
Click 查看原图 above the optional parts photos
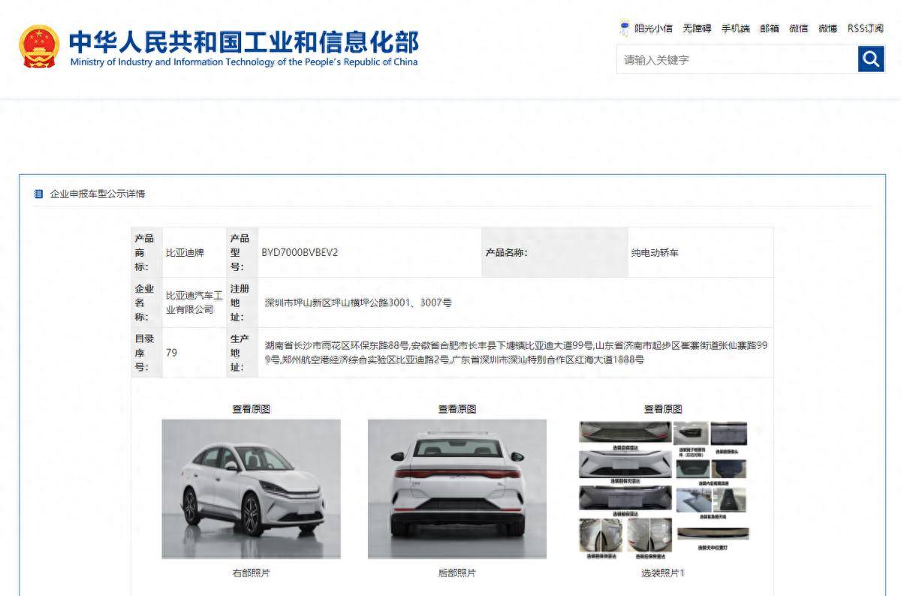(x=661, y=408)
